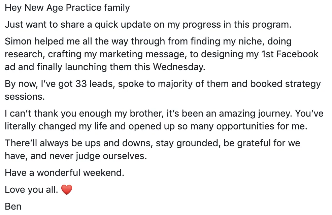Click the number '33' before 'leads'
This screenshot has width=332, height=215.
pos(81,84)
